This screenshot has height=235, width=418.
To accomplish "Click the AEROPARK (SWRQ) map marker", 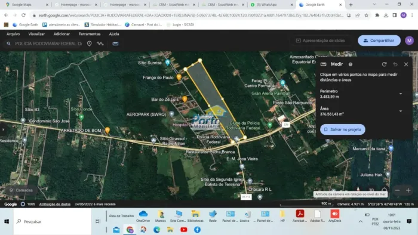I will (172, 114).
